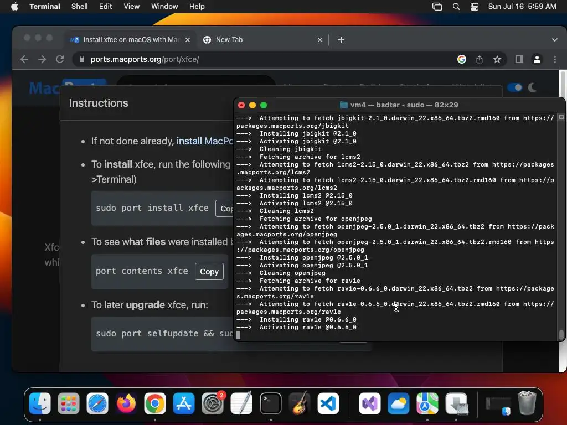Copy the sudo port install xfce command
Image resolution: width=567 pixels, height=425 pixels.
pos(225,209)
